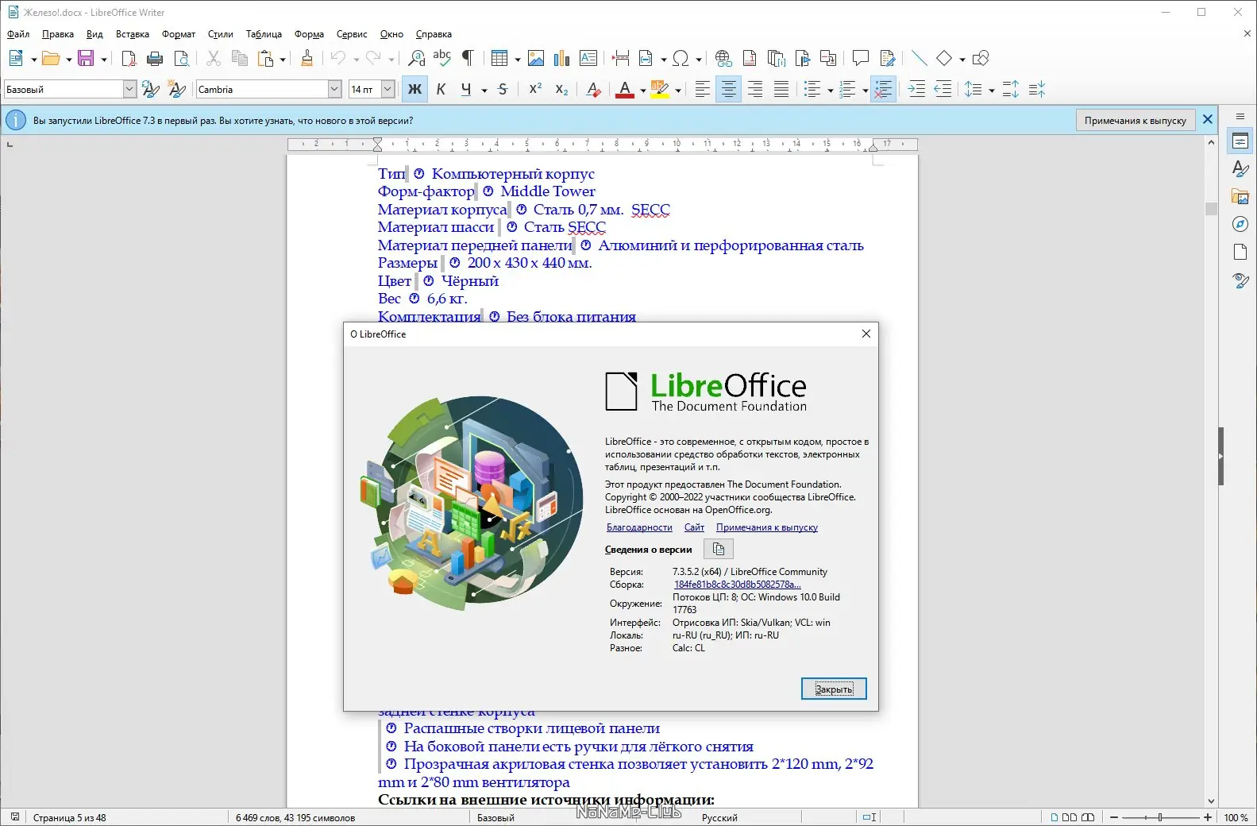Screen dimensions: 1257x826
Task: Toggle formatting marks (pilcrow) display
Action: click(468, 58)
